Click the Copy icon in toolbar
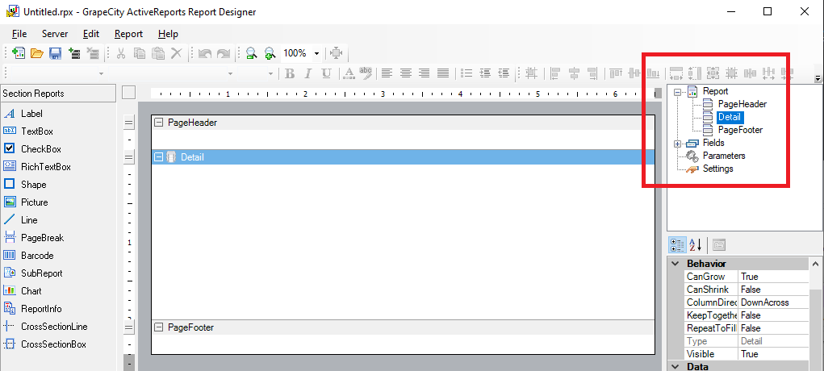824x371 pixels. (140, 53)
